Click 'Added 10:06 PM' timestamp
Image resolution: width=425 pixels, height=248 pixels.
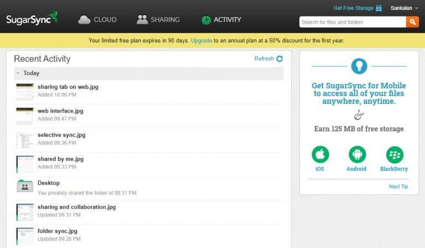57,95
